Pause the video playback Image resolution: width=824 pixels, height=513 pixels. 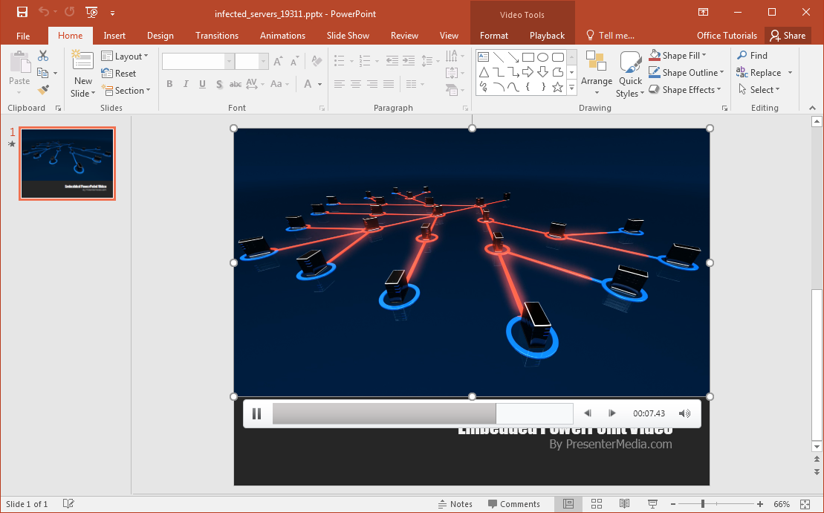click(256, 413)
